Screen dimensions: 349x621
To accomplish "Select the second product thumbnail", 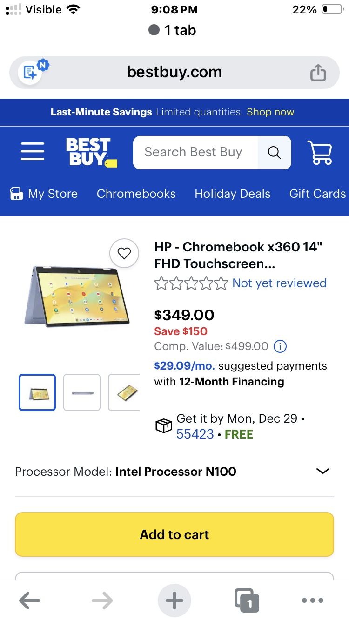I will 82,392.
